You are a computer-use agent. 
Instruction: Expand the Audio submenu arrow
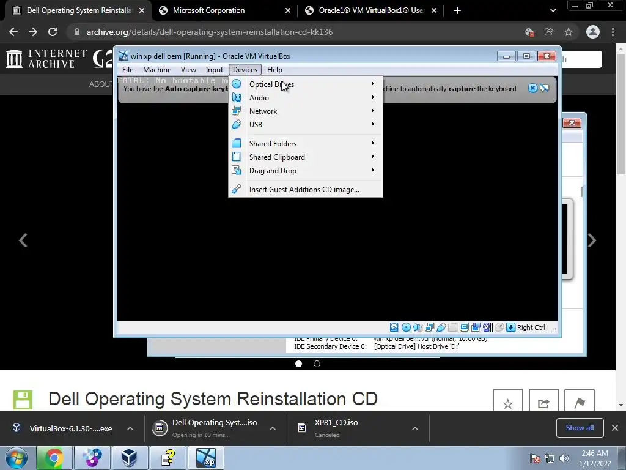(372, 97)
